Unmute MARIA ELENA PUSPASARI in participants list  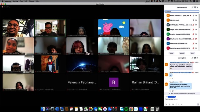tap(193, 25)
